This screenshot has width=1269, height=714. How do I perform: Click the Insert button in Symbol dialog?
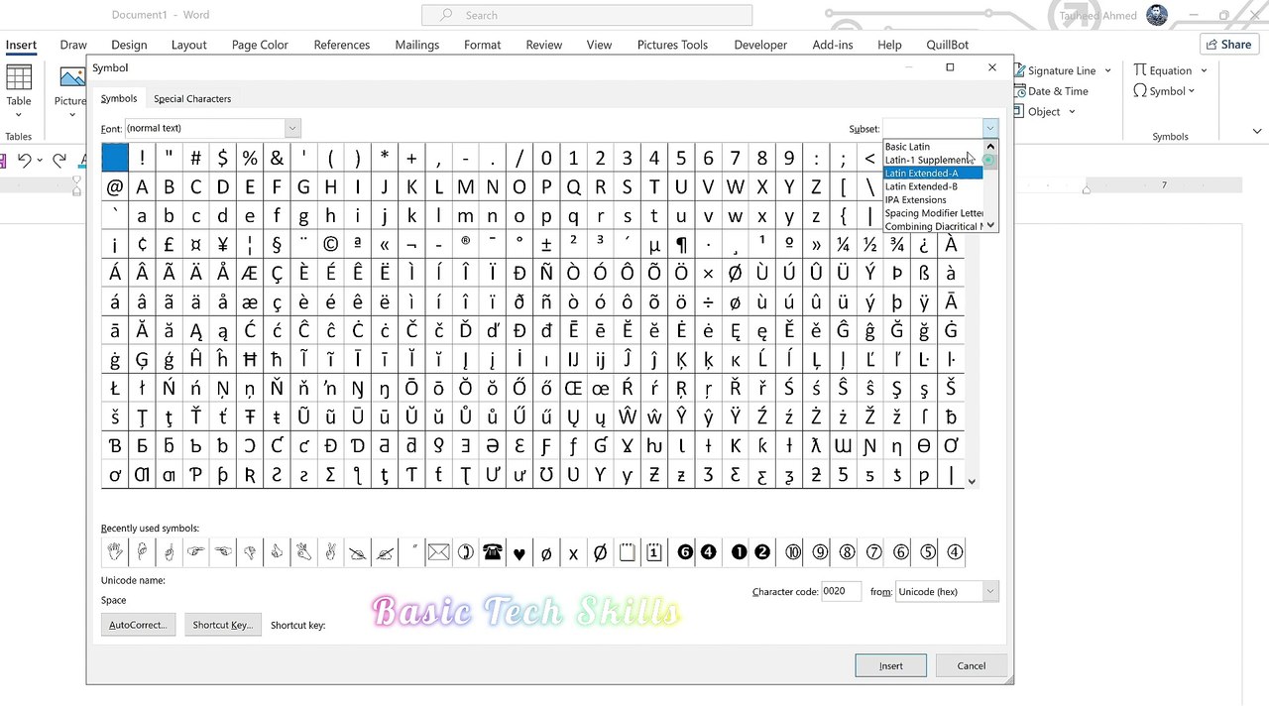(890, 665)
